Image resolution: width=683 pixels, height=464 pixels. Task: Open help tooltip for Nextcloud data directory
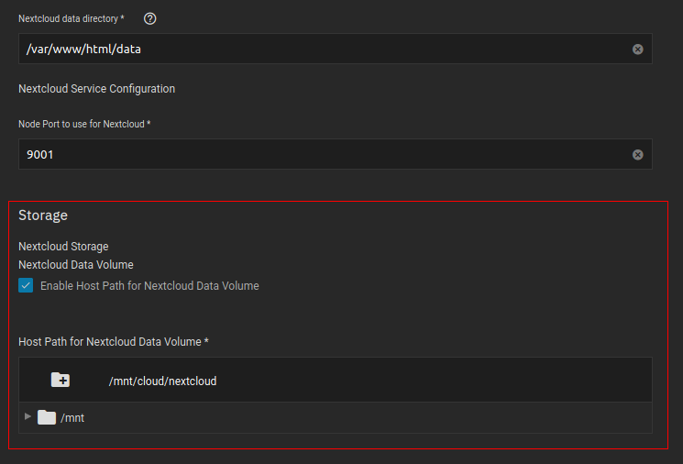coord(150,19)
